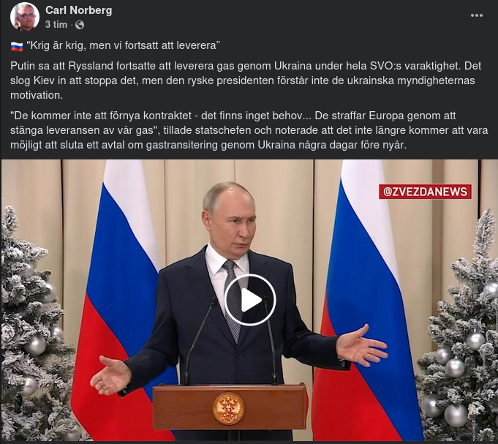Viewport: 498px width, 444px height.
Task: Click the Russian flag emoji in the post
Action: coord(17,46)
